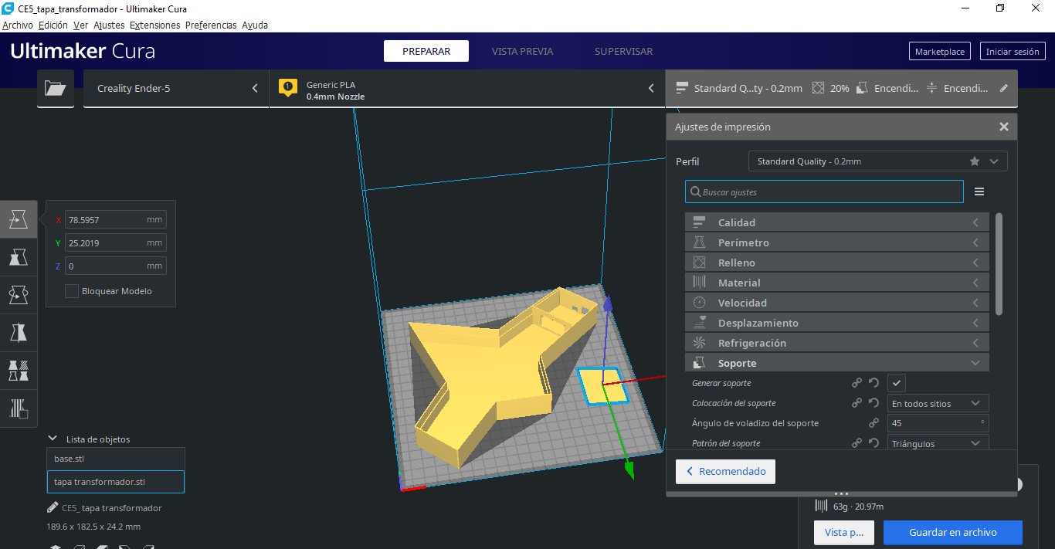
Task: Open the Marketplace button
Action: coord(940,52)
